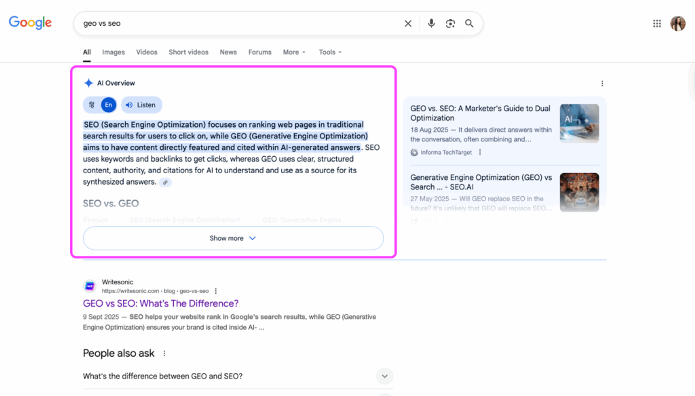Open the Google apps grid
The width and height of the screenshot is (695, 396).
(x=657, y=24)
